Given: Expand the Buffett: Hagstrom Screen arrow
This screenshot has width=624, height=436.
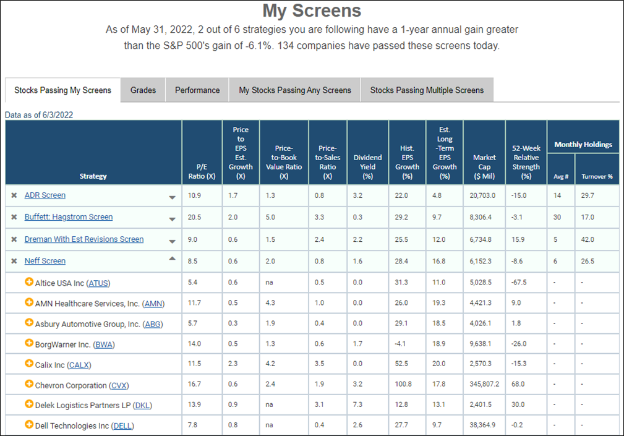Looking at the screenshot, I should (173, 219).
